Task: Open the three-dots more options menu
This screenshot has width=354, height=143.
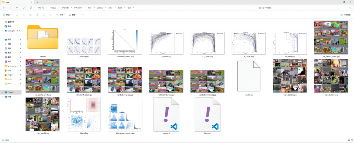Action: (83, 15)
